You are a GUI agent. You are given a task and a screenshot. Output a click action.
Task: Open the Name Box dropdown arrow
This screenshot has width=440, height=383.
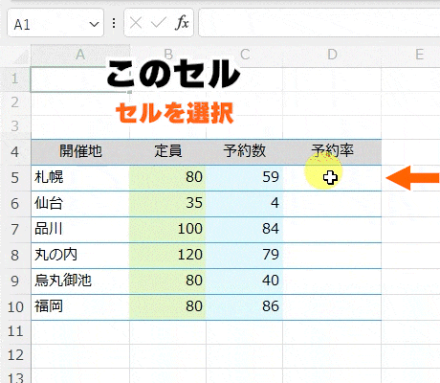pos(94,24)
